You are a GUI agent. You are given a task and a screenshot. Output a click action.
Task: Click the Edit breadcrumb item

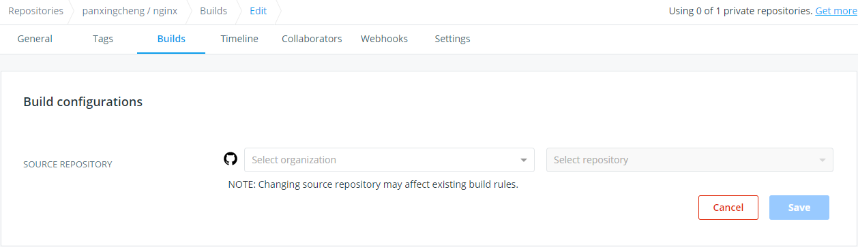(258, 11)
